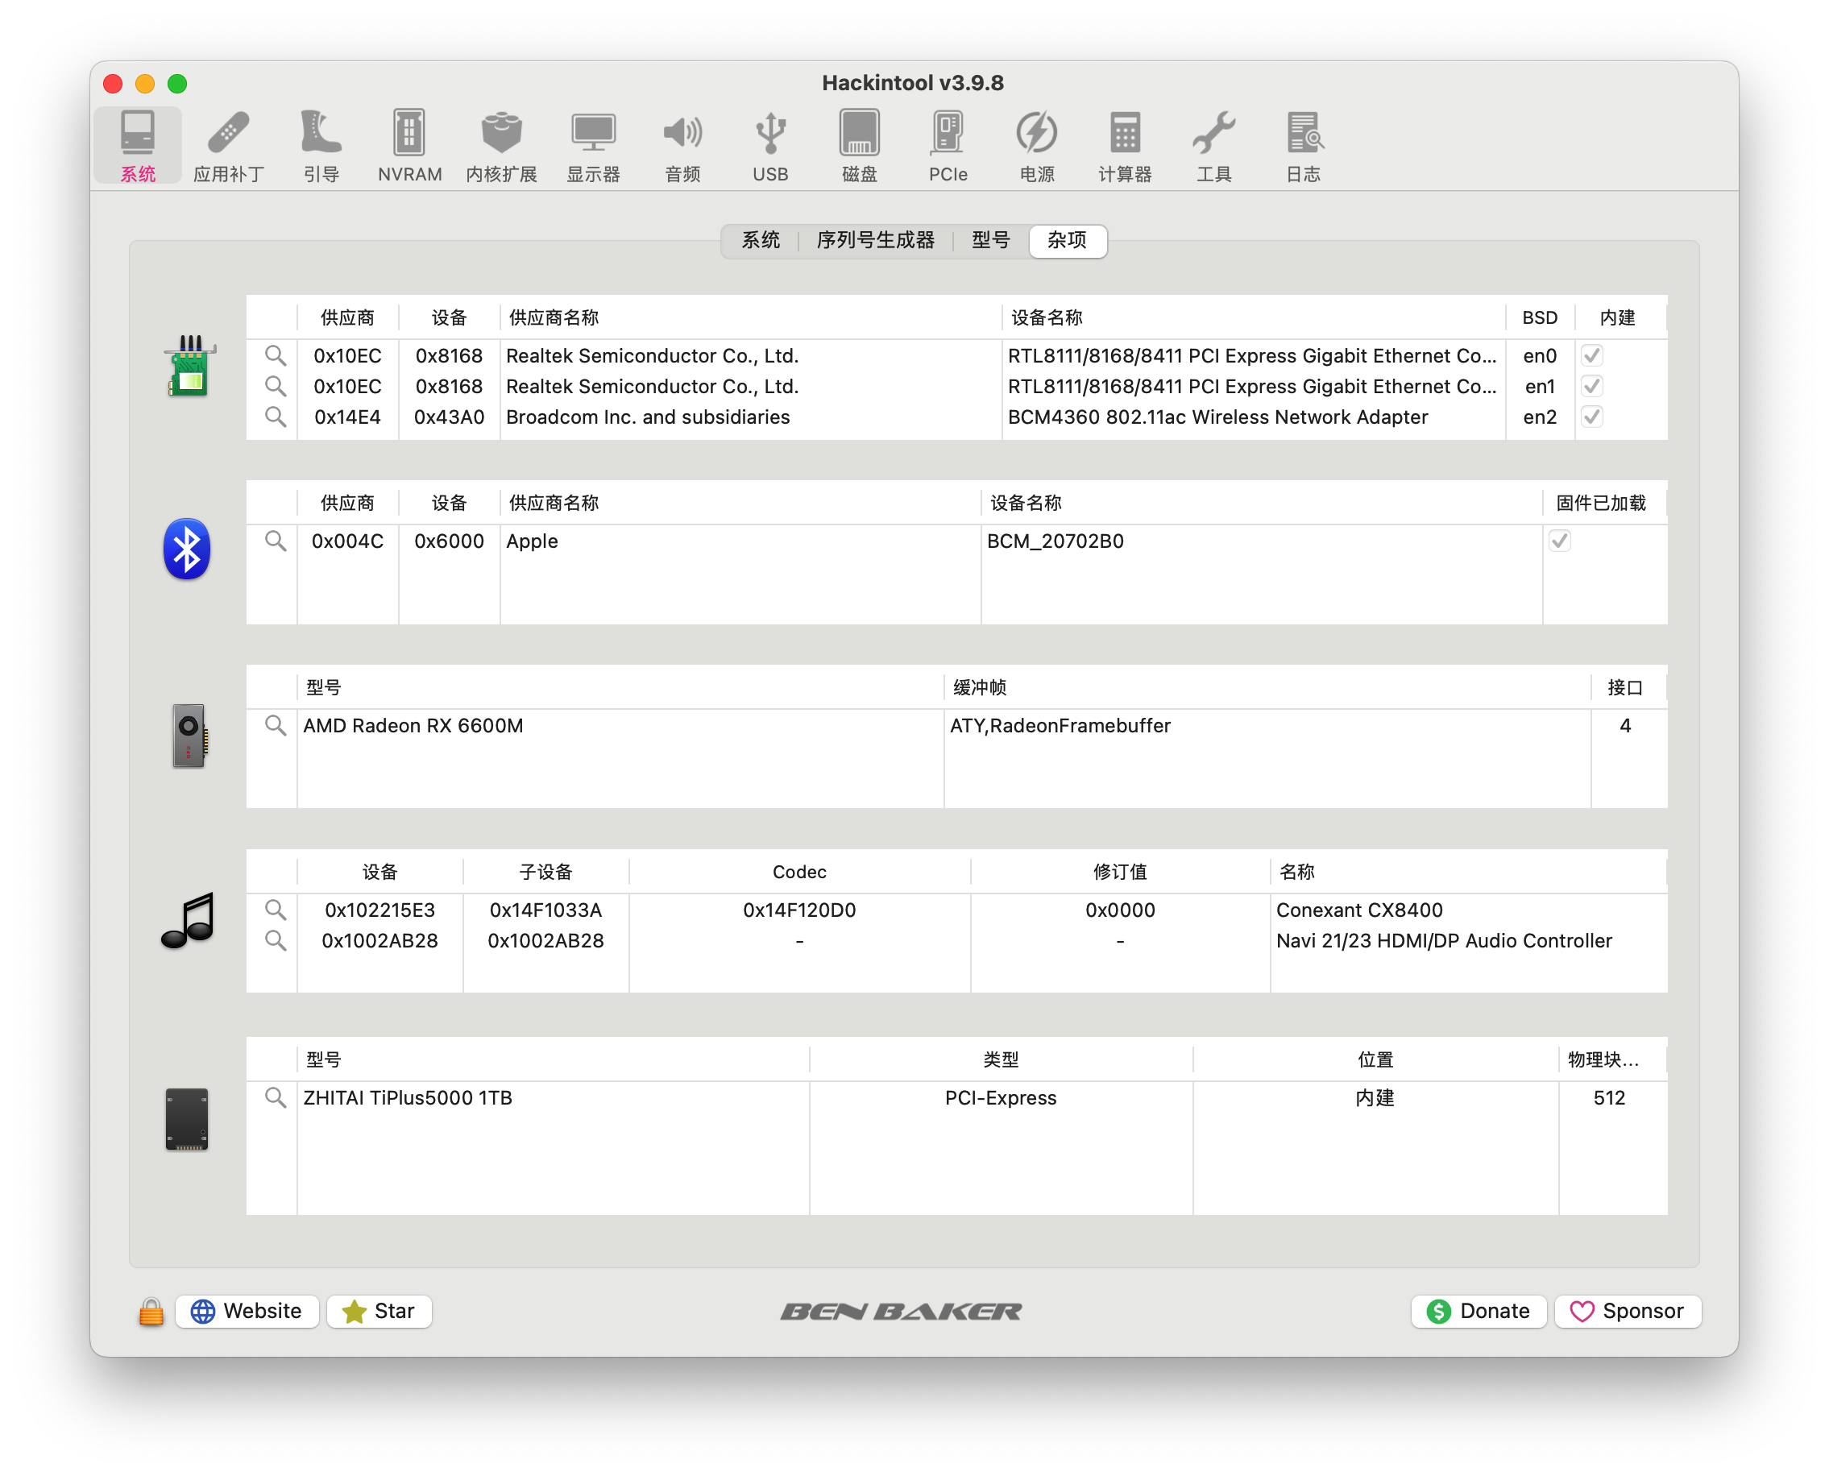
Task: Click magnifier beside AMD Radeon RX 6600M
Action: (275, 725)
